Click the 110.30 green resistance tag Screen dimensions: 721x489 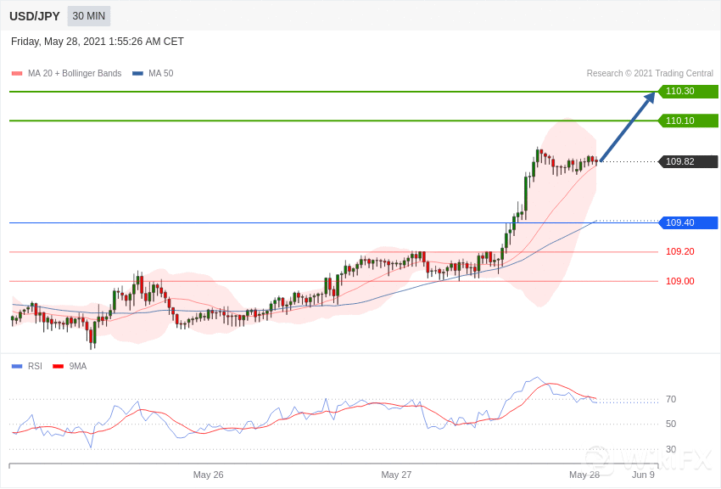pyautogui.click(x=688, y=92)
